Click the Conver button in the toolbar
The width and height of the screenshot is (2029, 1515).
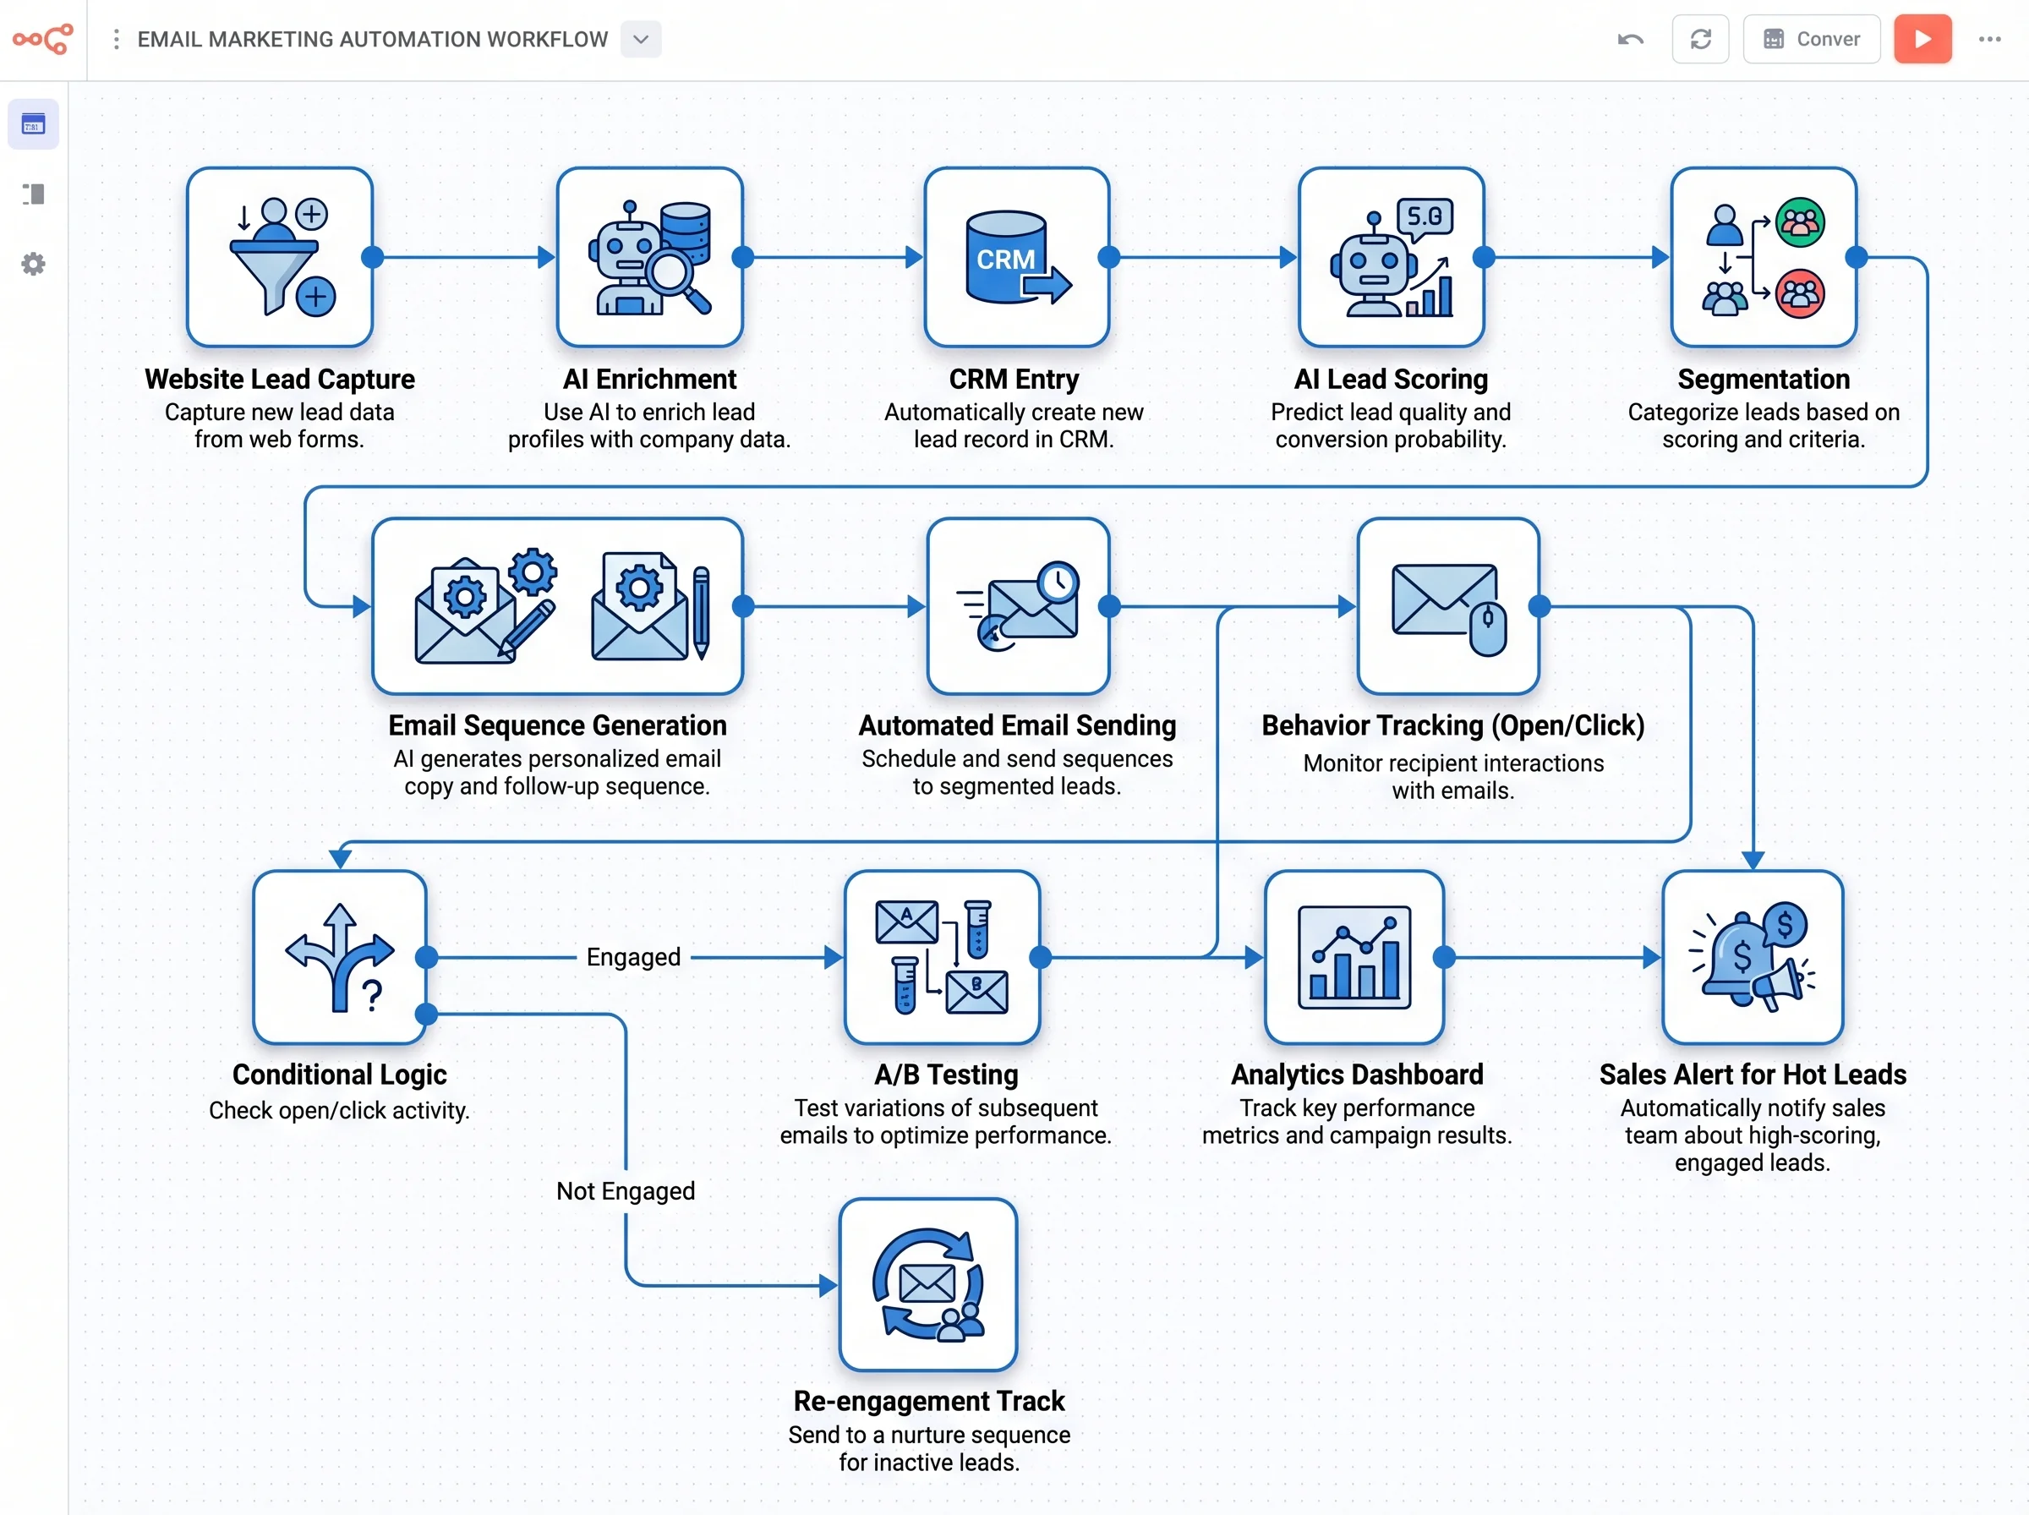1811,39
